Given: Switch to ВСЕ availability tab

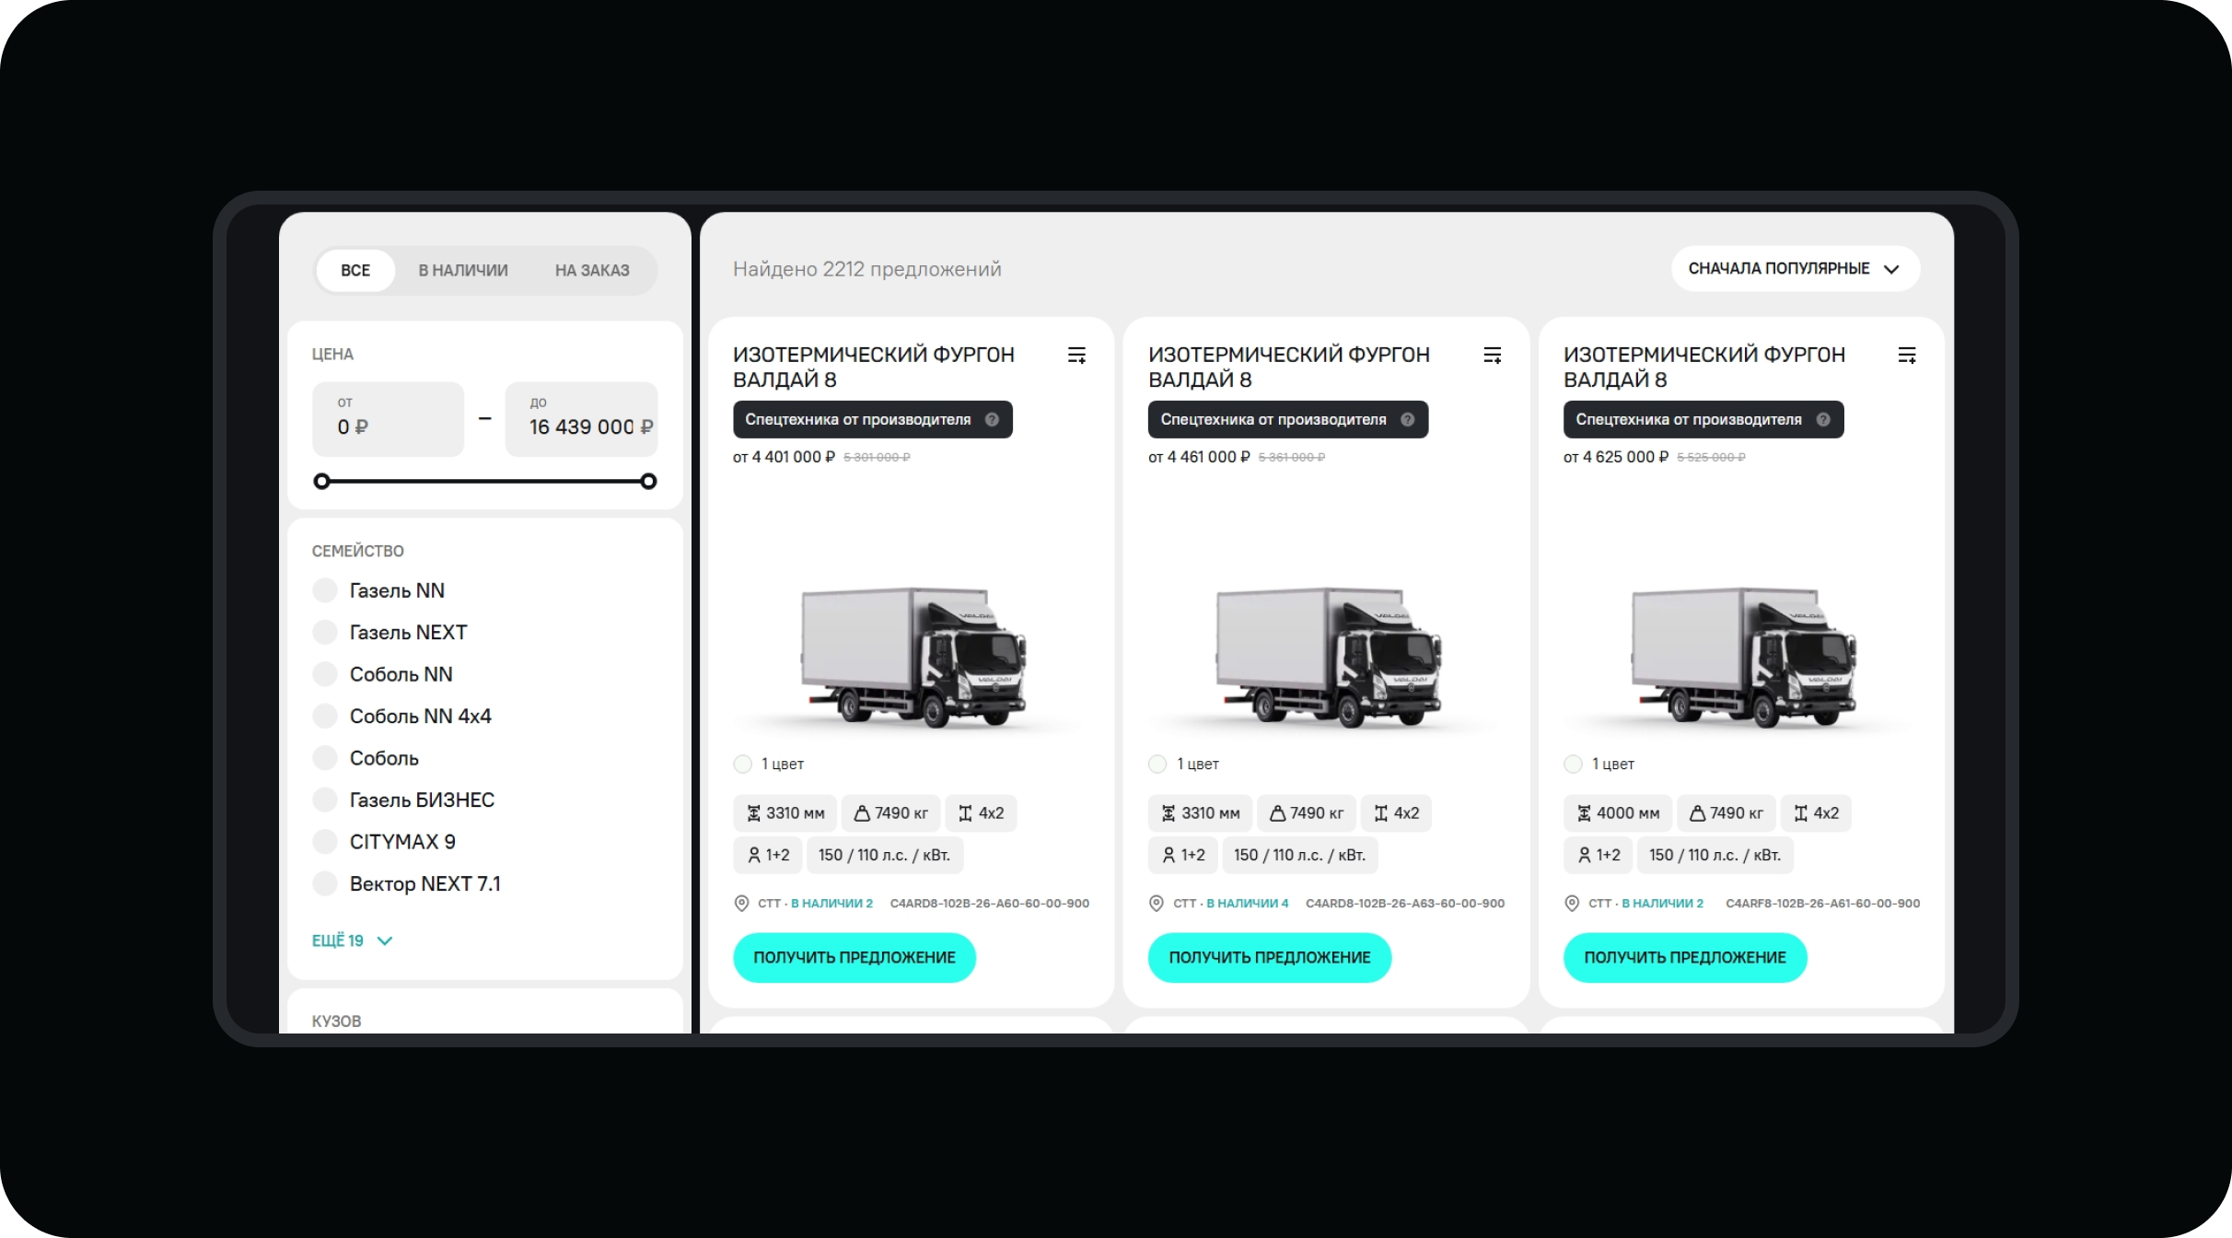Looking at the screenshot, I should [x=355, y=271].
